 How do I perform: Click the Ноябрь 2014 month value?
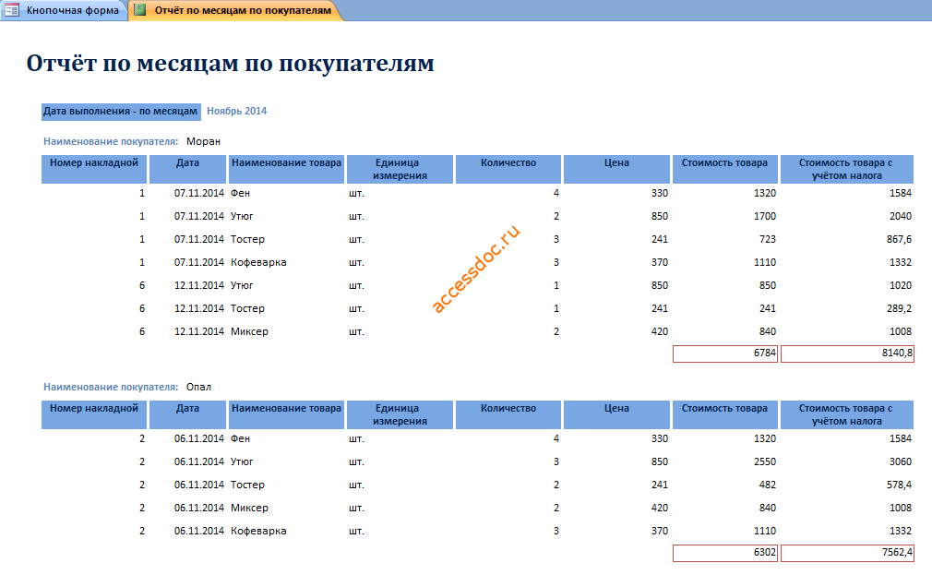pos(236,111)
